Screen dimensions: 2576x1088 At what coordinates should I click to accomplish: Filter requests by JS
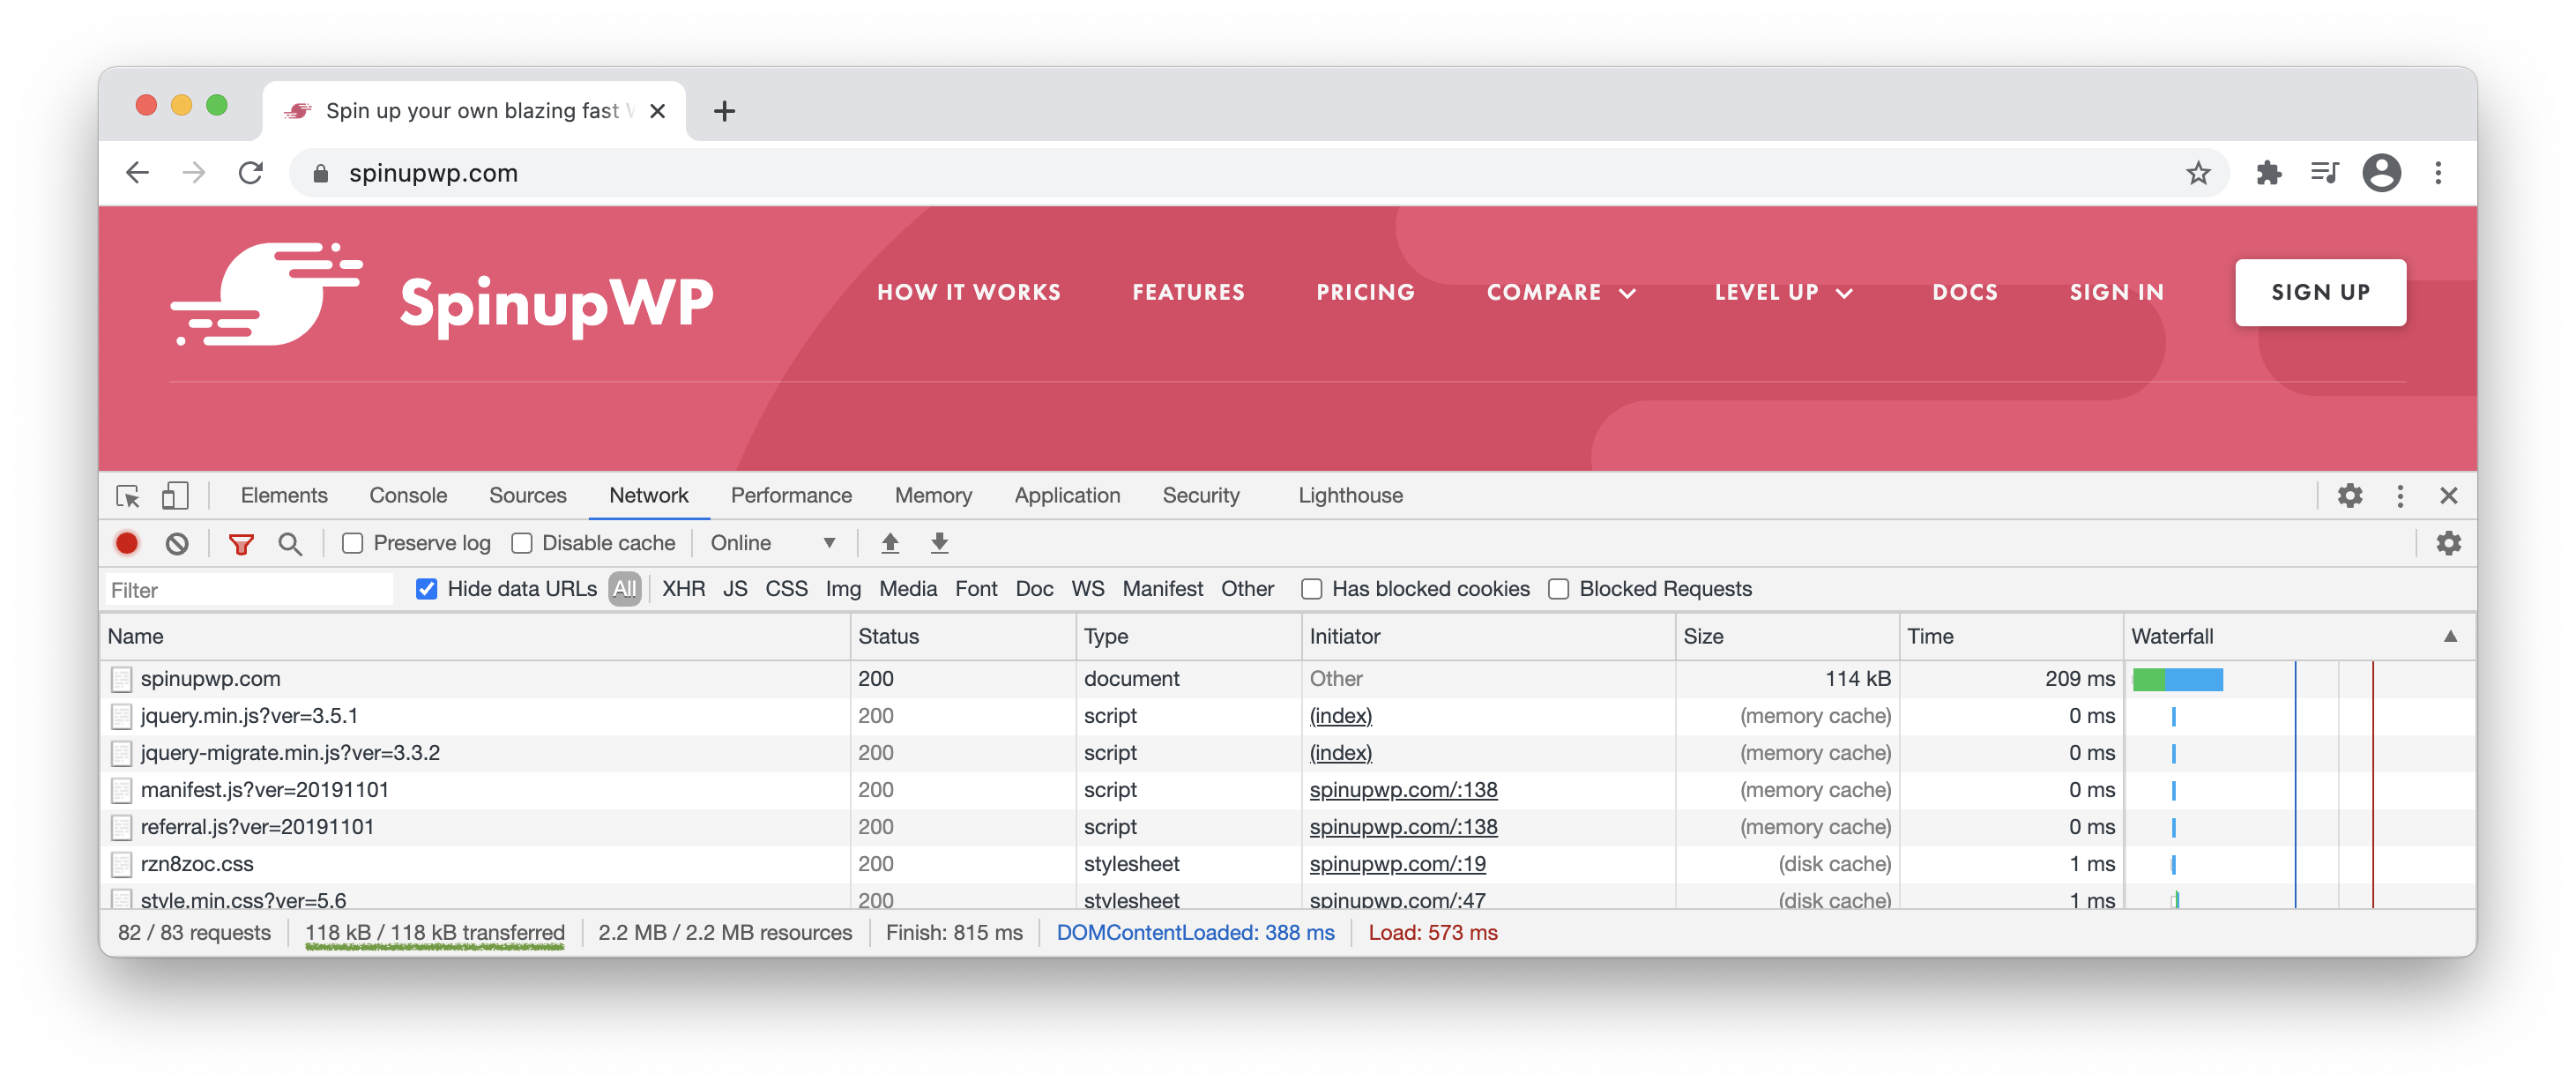click(735, 589)
